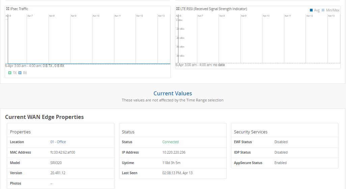346x189 pixels.
Task: Toggle the RX series blue legend box
Action: coord(20,73)
